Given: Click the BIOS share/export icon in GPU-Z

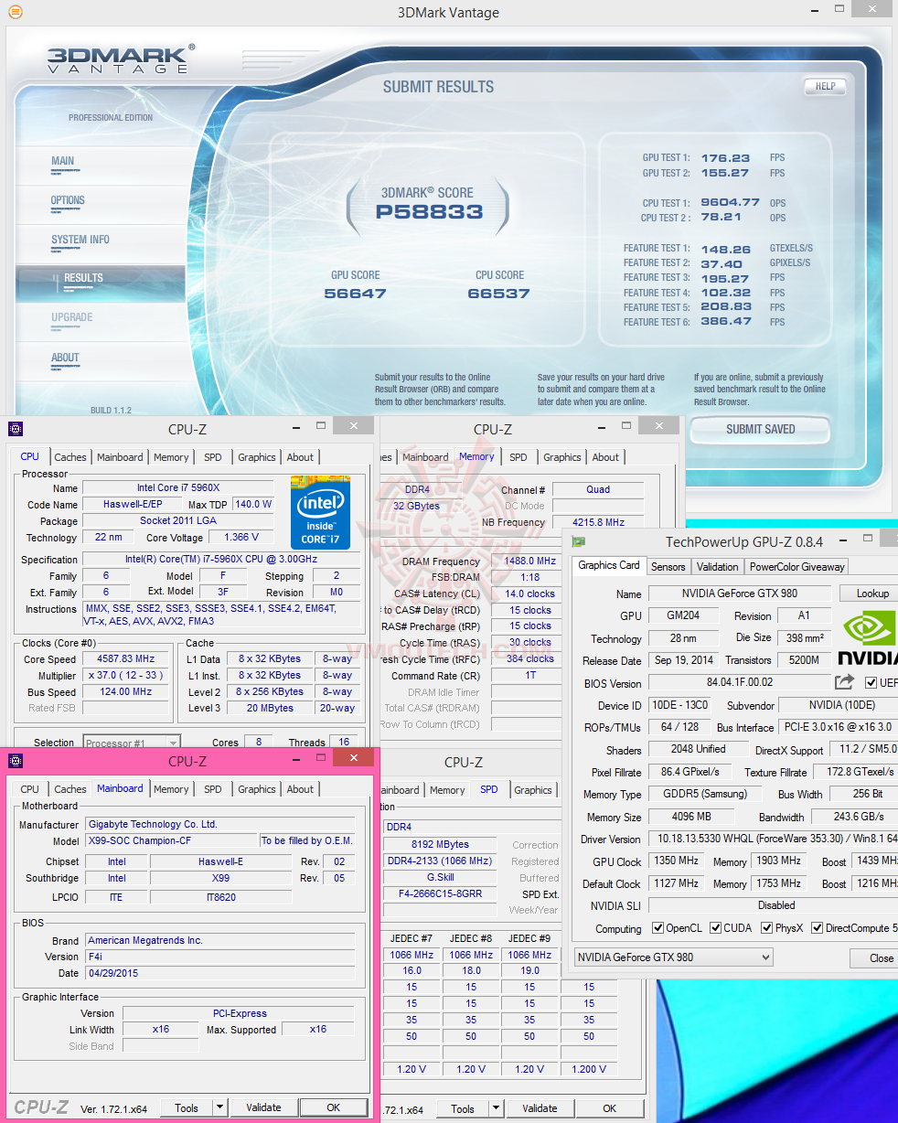Looking at the screenshot, I should point(844,682).
